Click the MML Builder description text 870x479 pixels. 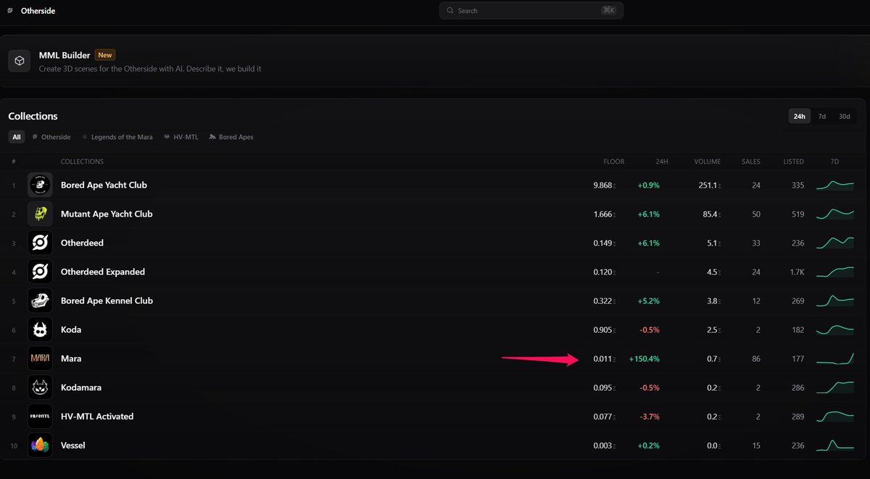[x=150, y=68]
